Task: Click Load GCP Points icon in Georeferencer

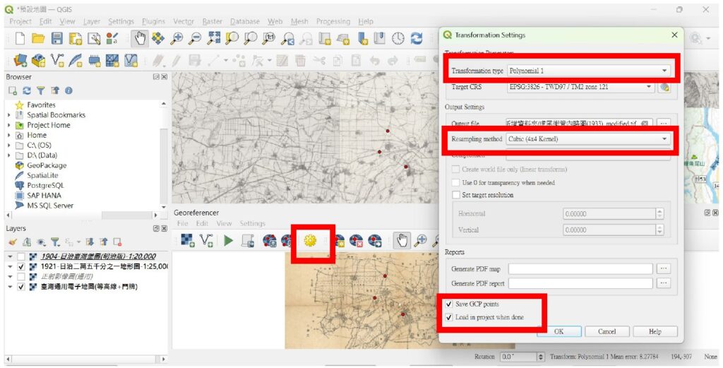Action: tap(269, 240)
